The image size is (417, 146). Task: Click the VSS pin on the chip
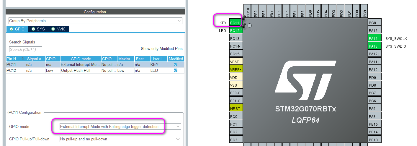(x=236, y=85)
